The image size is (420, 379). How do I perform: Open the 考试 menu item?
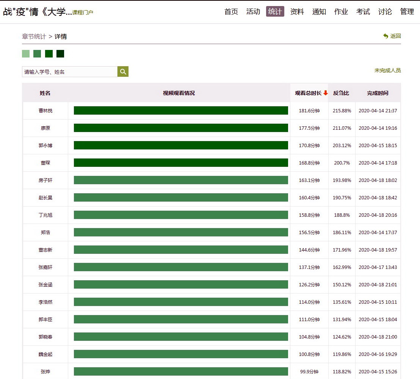363,12
